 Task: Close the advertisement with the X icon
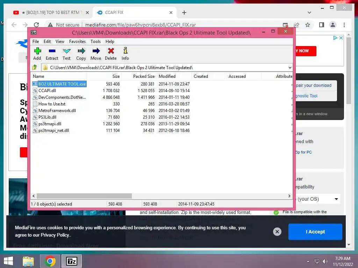click(x=341, y=38)
